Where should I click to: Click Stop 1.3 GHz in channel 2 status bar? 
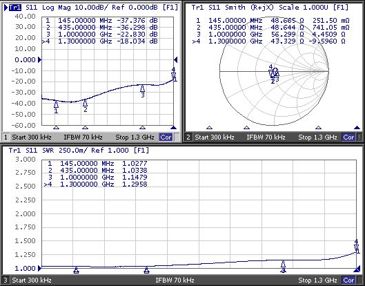317,137
